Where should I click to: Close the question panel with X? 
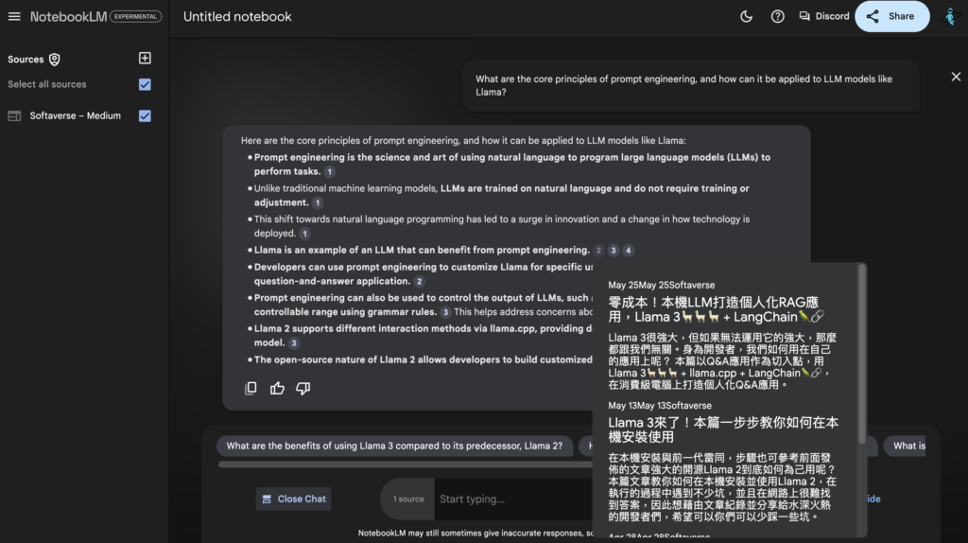956,77
